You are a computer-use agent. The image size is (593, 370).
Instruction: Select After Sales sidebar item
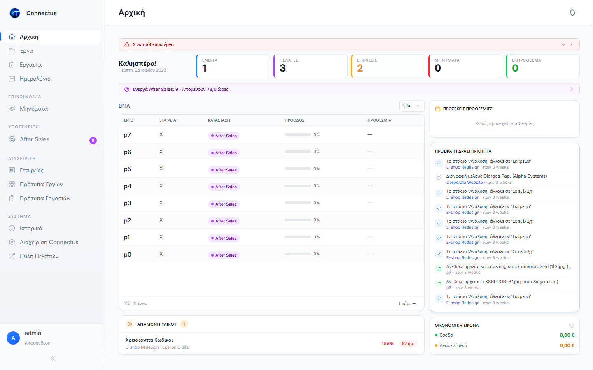tap(52, 139)
